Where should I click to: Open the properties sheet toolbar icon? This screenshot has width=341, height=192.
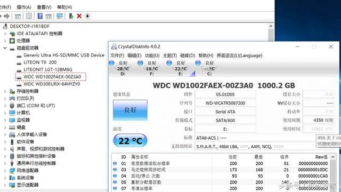pyautogui.click(x=29, y=16)
